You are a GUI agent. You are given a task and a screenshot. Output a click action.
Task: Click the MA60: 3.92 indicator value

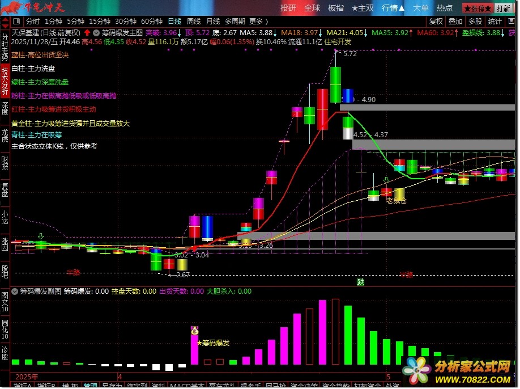[x=437, y=33]
